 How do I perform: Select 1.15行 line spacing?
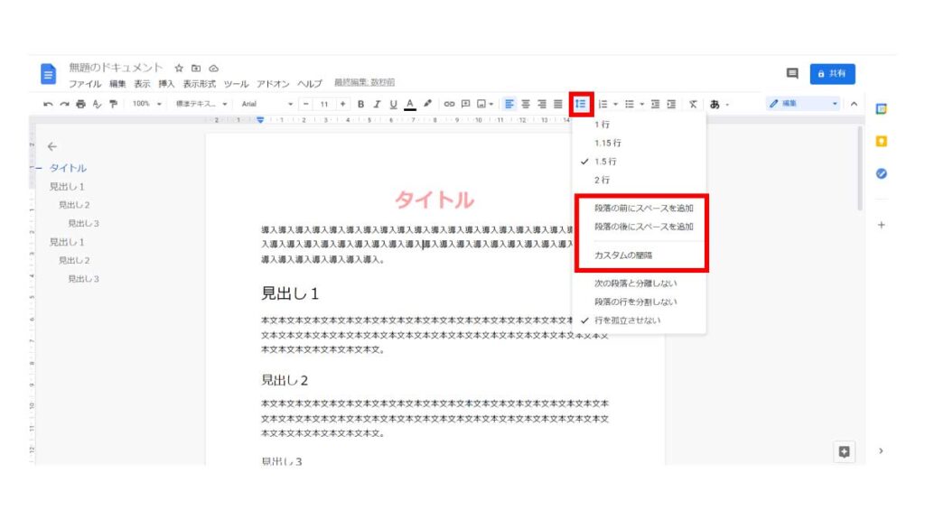tap(640, 143)
